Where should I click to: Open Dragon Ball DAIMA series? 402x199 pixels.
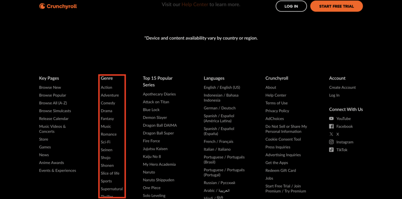coord(160,125)
